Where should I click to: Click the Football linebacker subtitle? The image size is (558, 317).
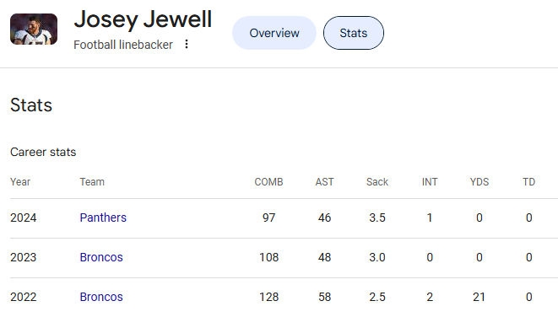tap(123, 45)
